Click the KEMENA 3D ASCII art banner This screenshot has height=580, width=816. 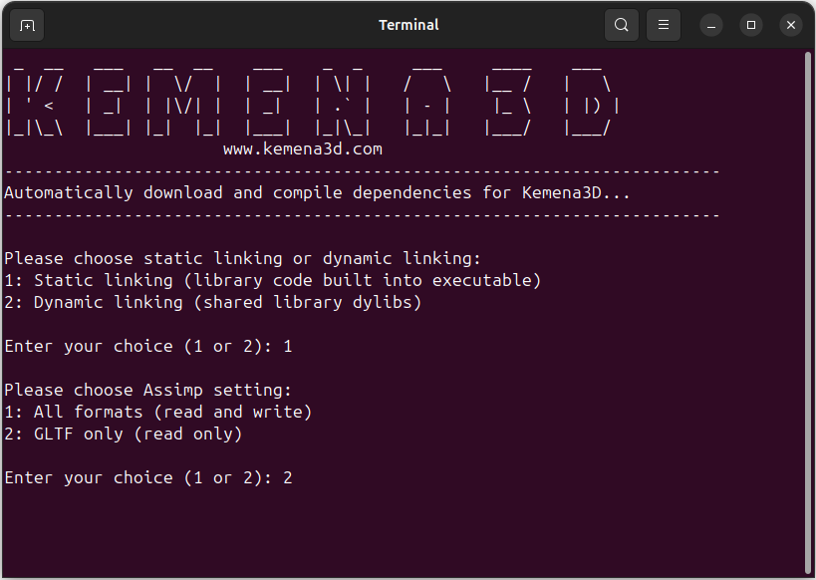311,102
